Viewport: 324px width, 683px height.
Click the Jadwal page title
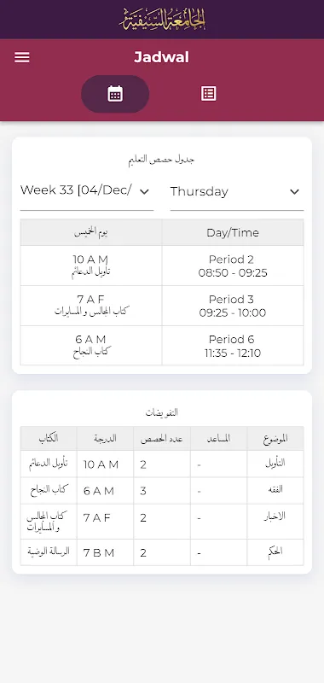click(x=161, y=57)
